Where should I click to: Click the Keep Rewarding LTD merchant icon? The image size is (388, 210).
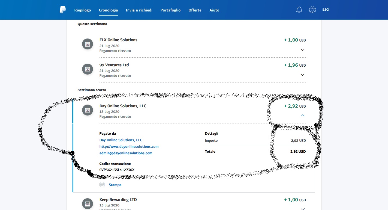(x=88, y=204)
